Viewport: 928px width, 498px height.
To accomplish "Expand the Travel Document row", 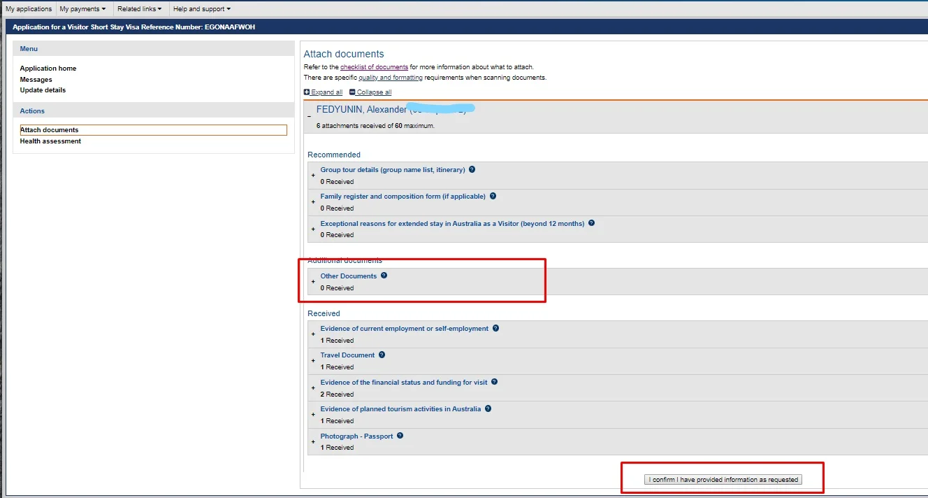I will (x=313, y=361).
